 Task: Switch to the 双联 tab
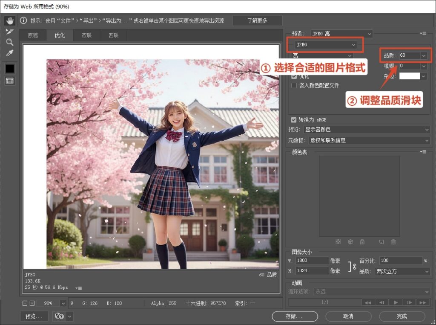click(x=86, y=35)
